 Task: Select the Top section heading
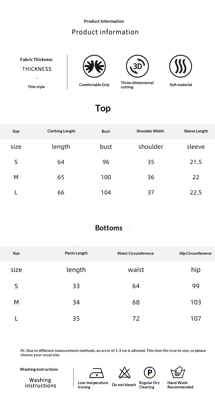pos(103,108)
